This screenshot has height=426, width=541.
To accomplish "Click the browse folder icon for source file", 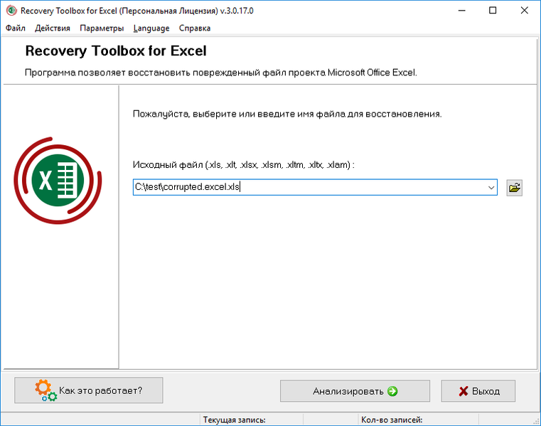I will [514, 188].
